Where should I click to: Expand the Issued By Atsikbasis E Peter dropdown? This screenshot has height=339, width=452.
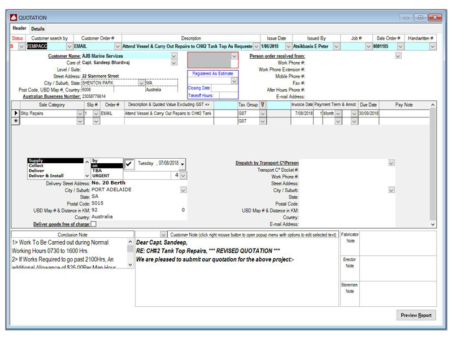(x=336, y=46)
